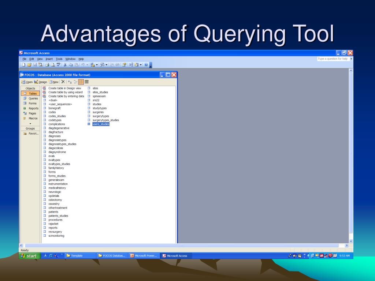The width and height of the screenshot is (375, 281).
Task: Select Reports in the Objects bar
Action: 30,108
